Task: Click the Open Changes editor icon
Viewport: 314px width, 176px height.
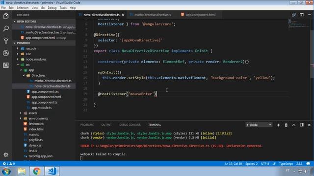Action: click(294, 15)
